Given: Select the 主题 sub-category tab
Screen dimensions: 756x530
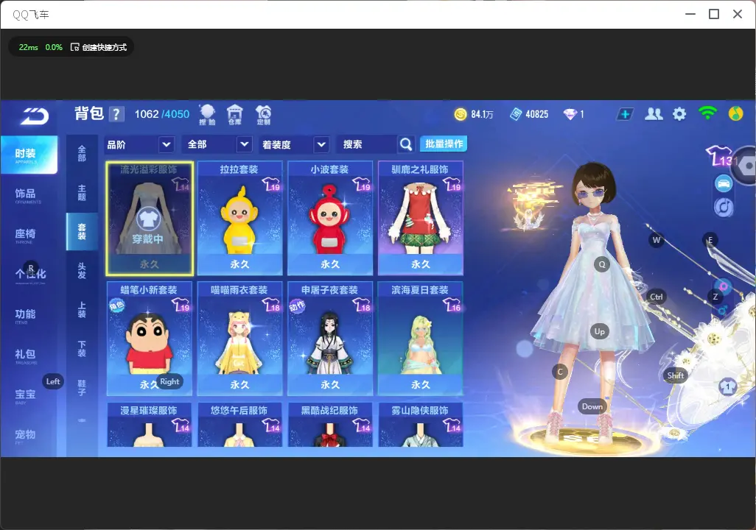Looking at the screenshot, I should pos(82,192).
